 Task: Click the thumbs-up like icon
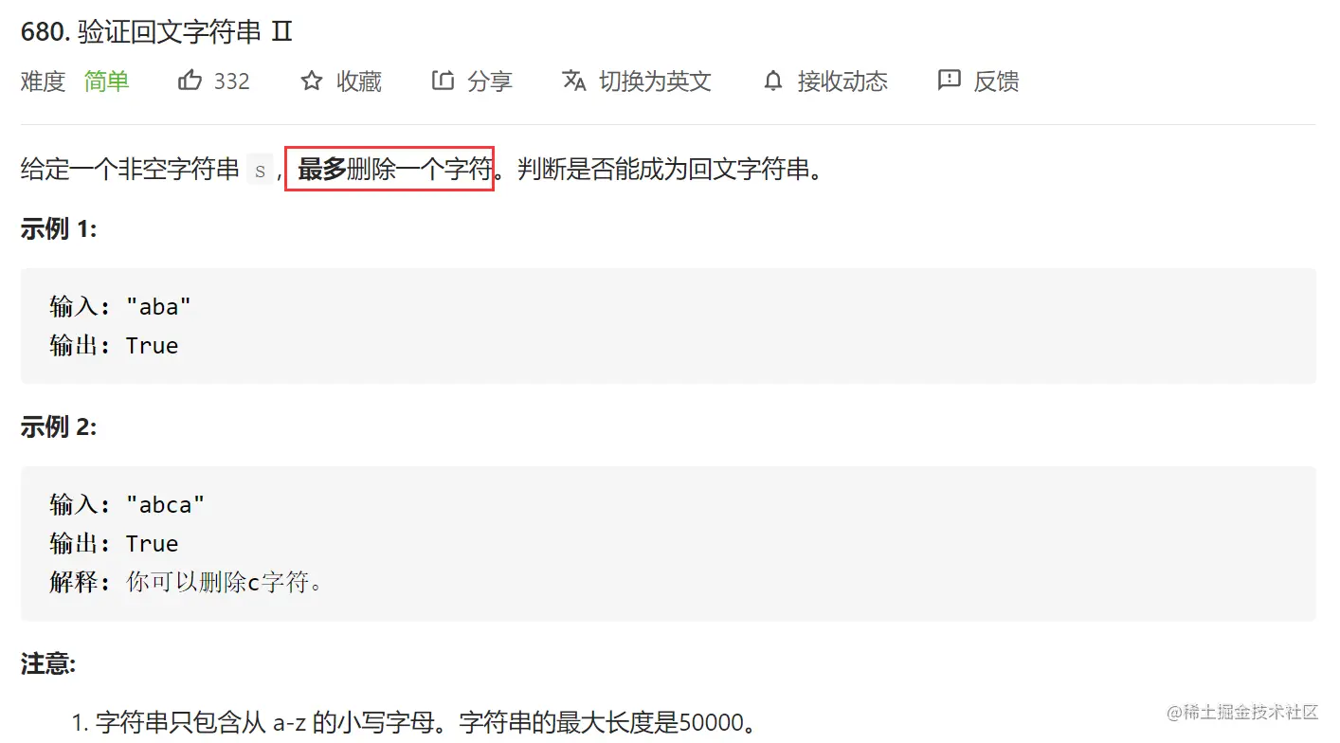190,81
